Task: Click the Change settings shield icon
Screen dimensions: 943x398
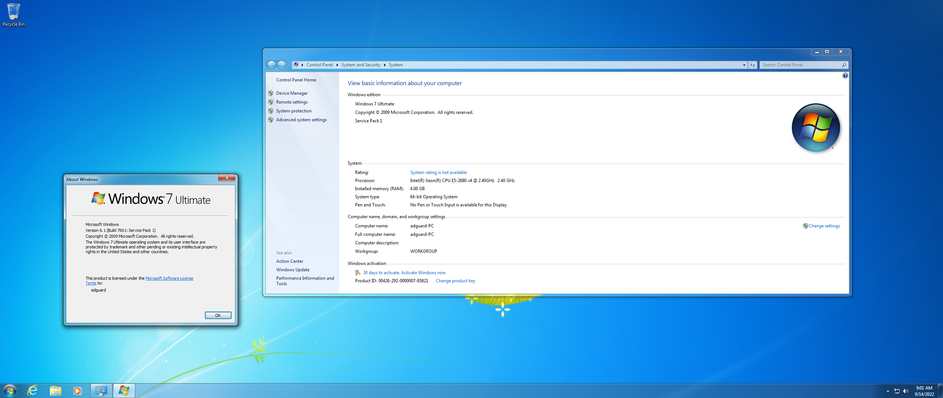Action: point(805,226)
